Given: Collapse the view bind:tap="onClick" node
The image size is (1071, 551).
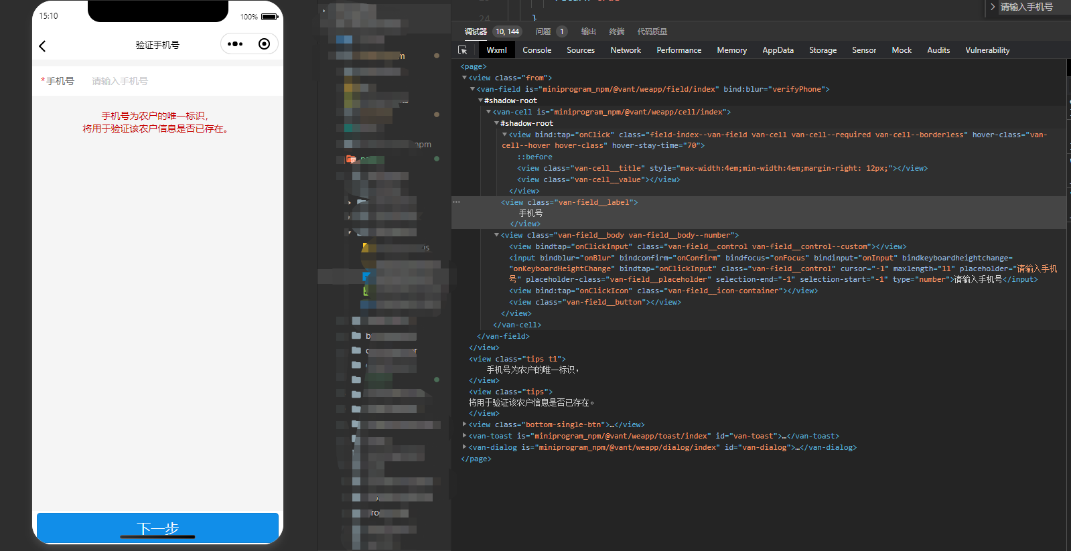Looking at the screenshot, I should (504, 135).
